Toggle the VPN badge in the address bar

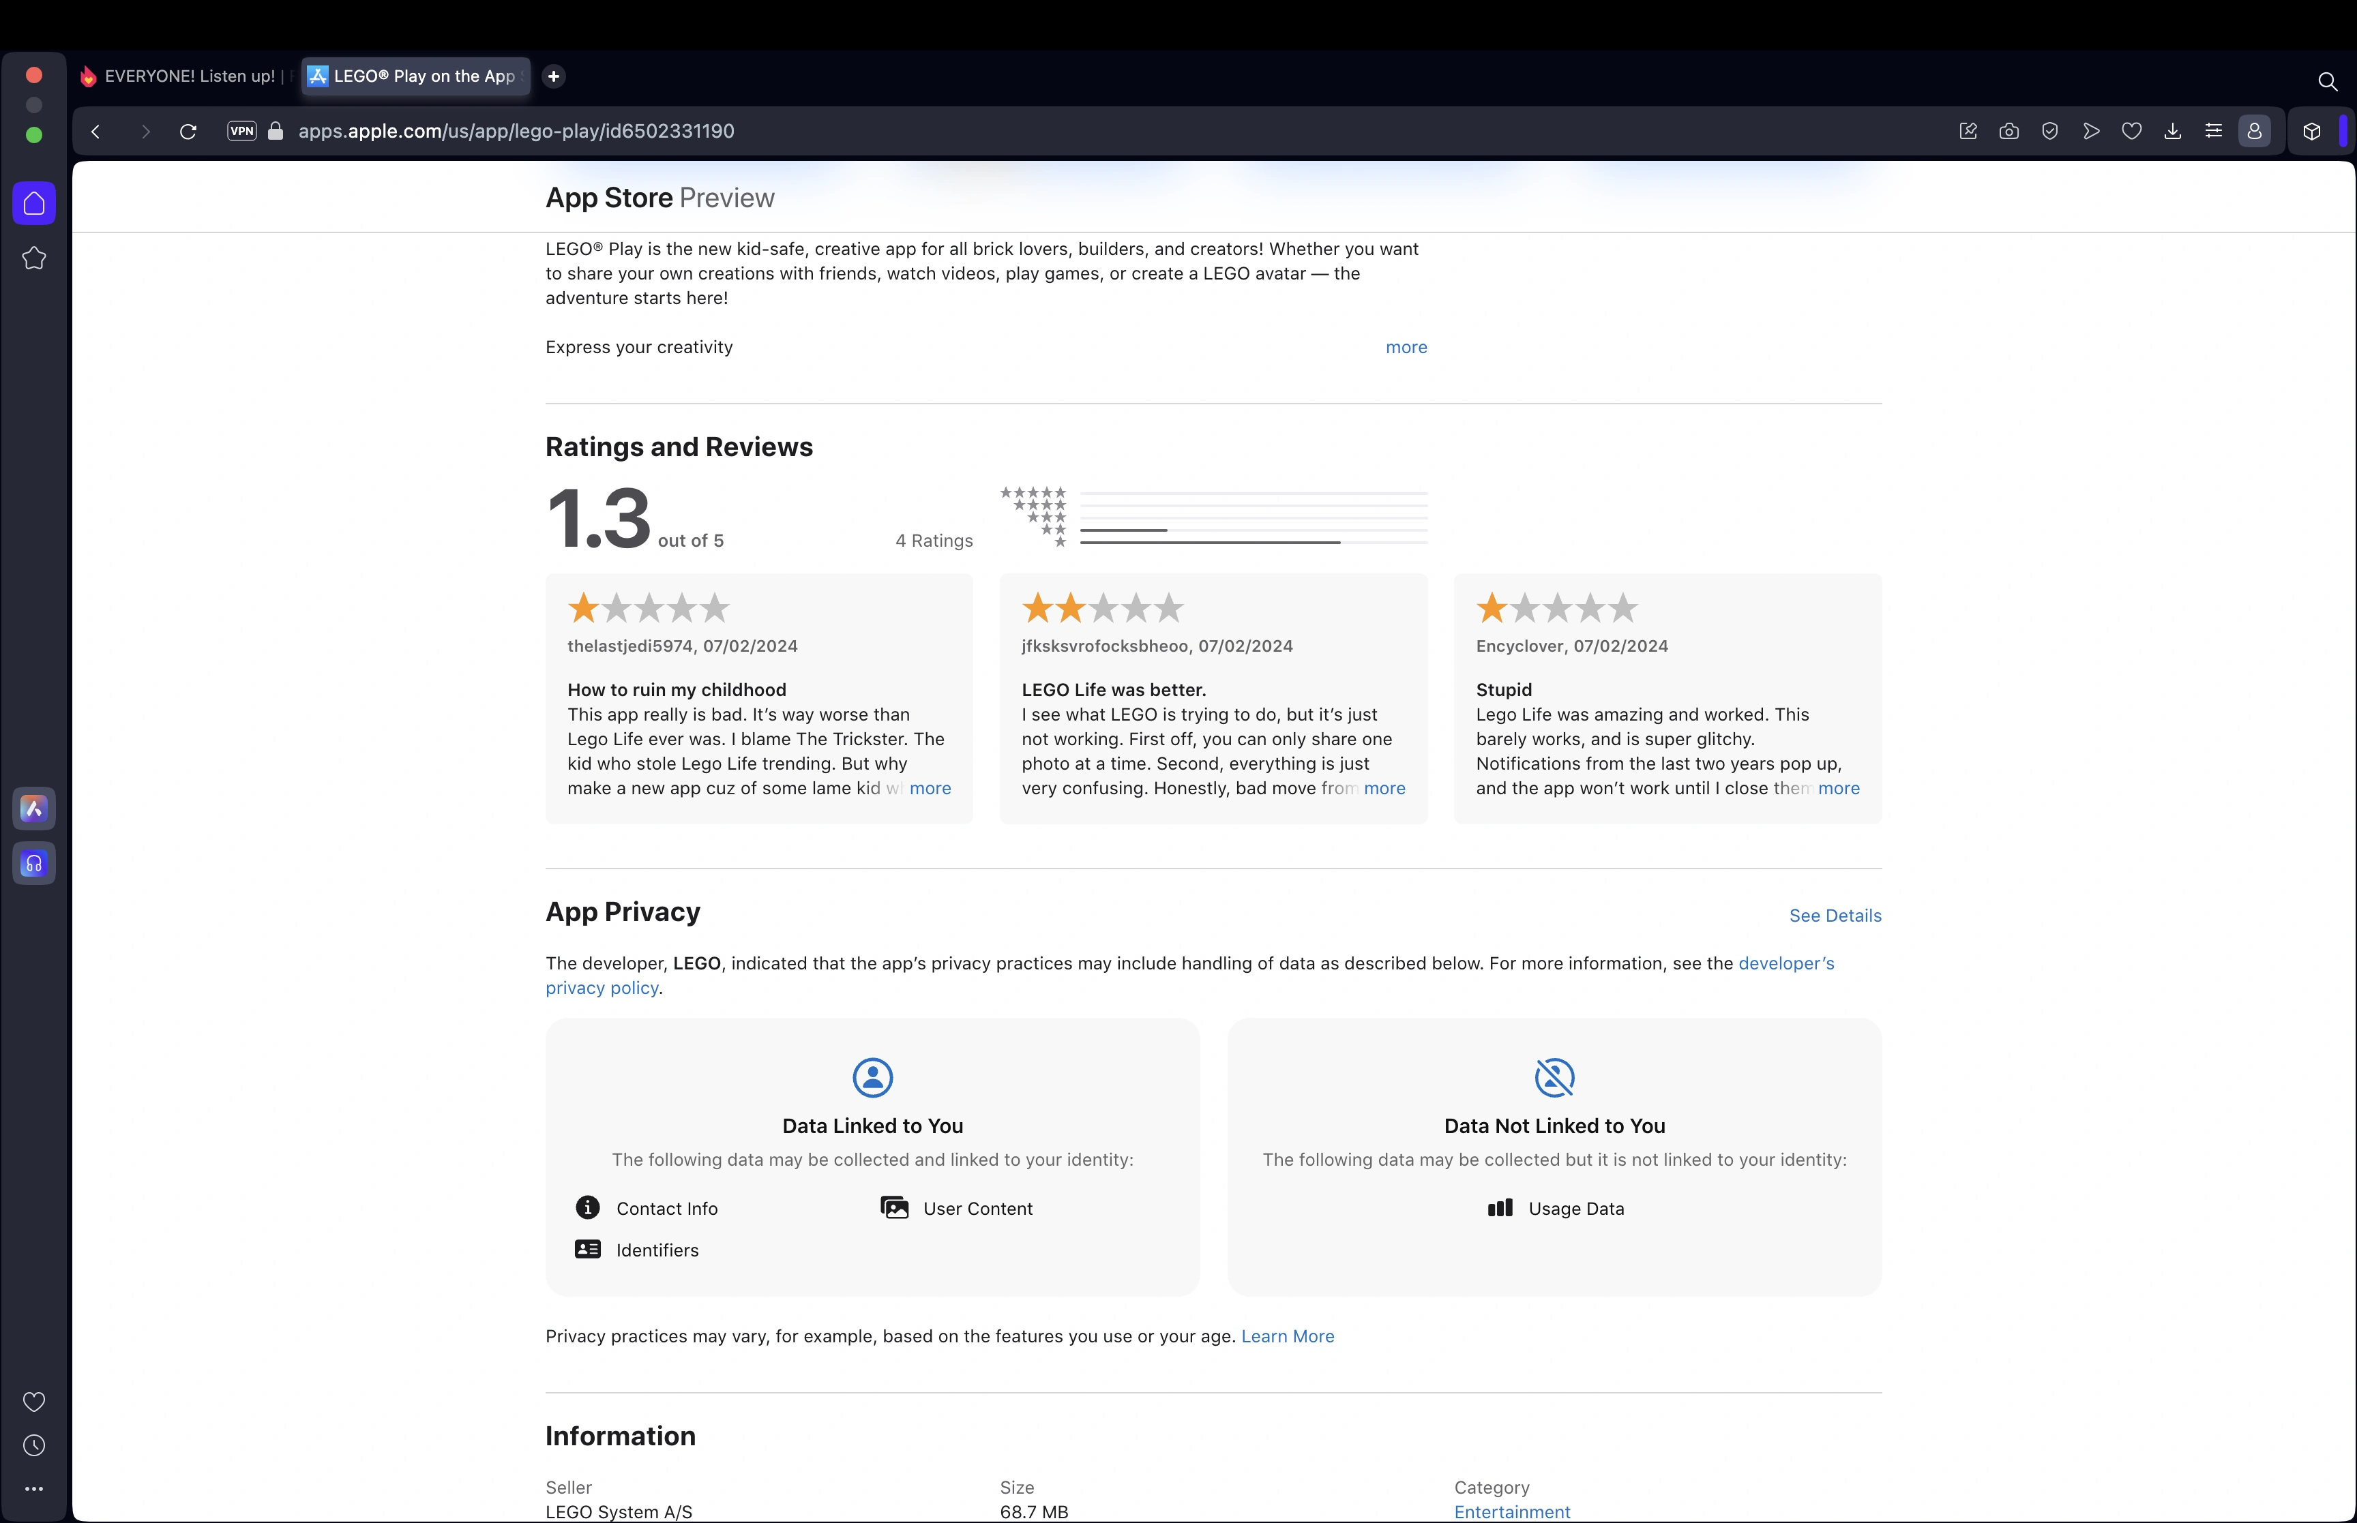click(241, 132)
